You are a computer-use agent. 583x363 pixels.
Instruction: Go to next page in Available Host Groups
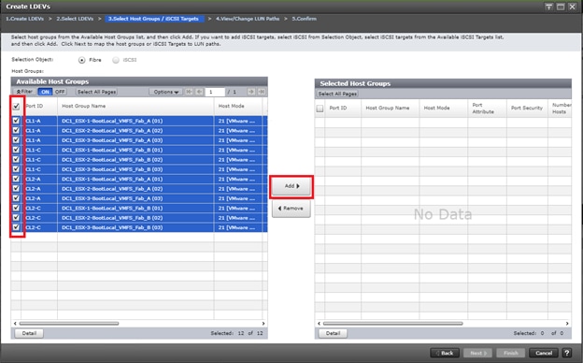[x=251, y=92]
